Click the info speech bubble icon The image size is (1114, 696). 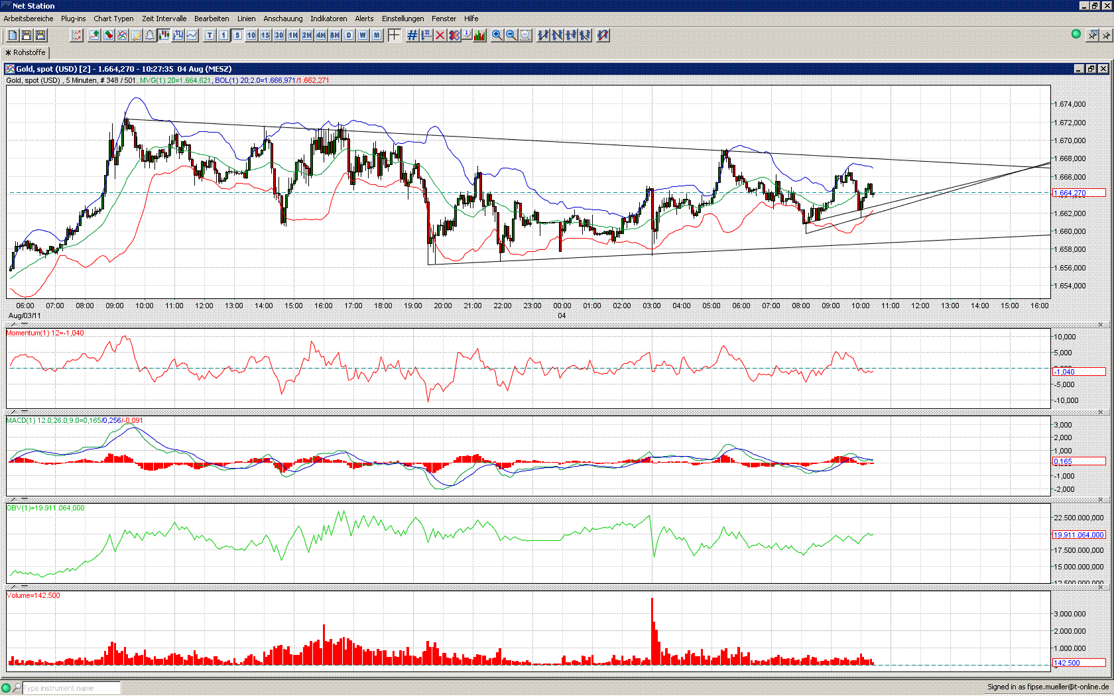coord(467,35)
